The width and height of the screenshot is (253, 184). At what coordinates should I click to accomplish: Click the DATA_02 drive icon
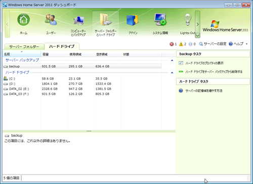[x=6, y=89]
